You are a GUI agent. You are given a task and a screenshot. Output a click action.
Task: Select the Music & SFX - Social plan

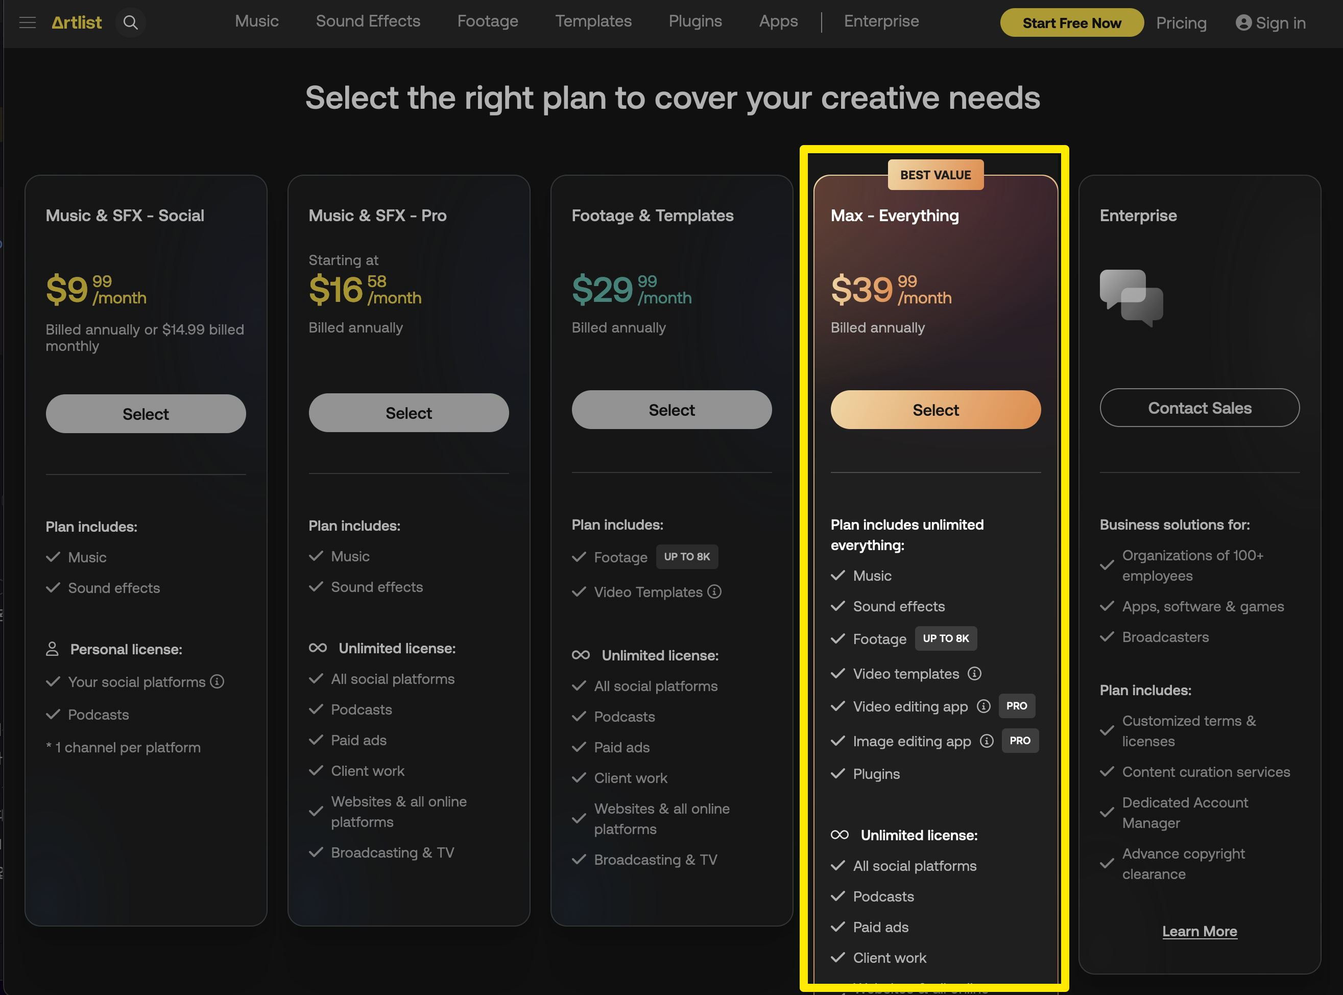pos(146,414)
